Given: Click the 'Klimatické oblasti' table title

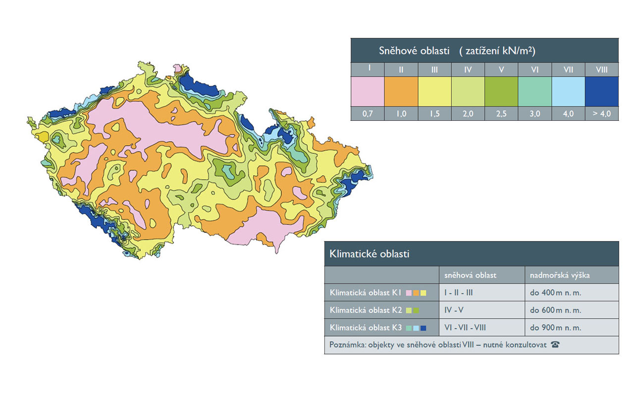Looking at the screenshot, I should pos(370,254).
